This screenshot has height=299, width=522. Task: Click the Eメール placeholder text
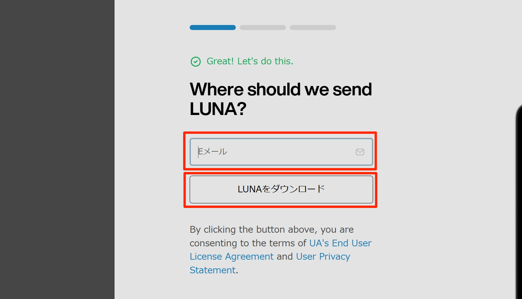[x=212, y=152]
